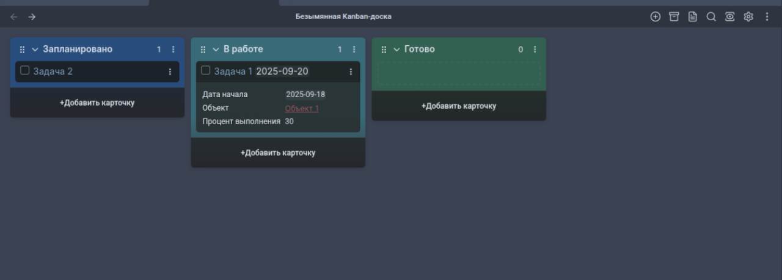Click the add list plus icon
Viewport: 782px width, 280px height.
tap(656, 17)
